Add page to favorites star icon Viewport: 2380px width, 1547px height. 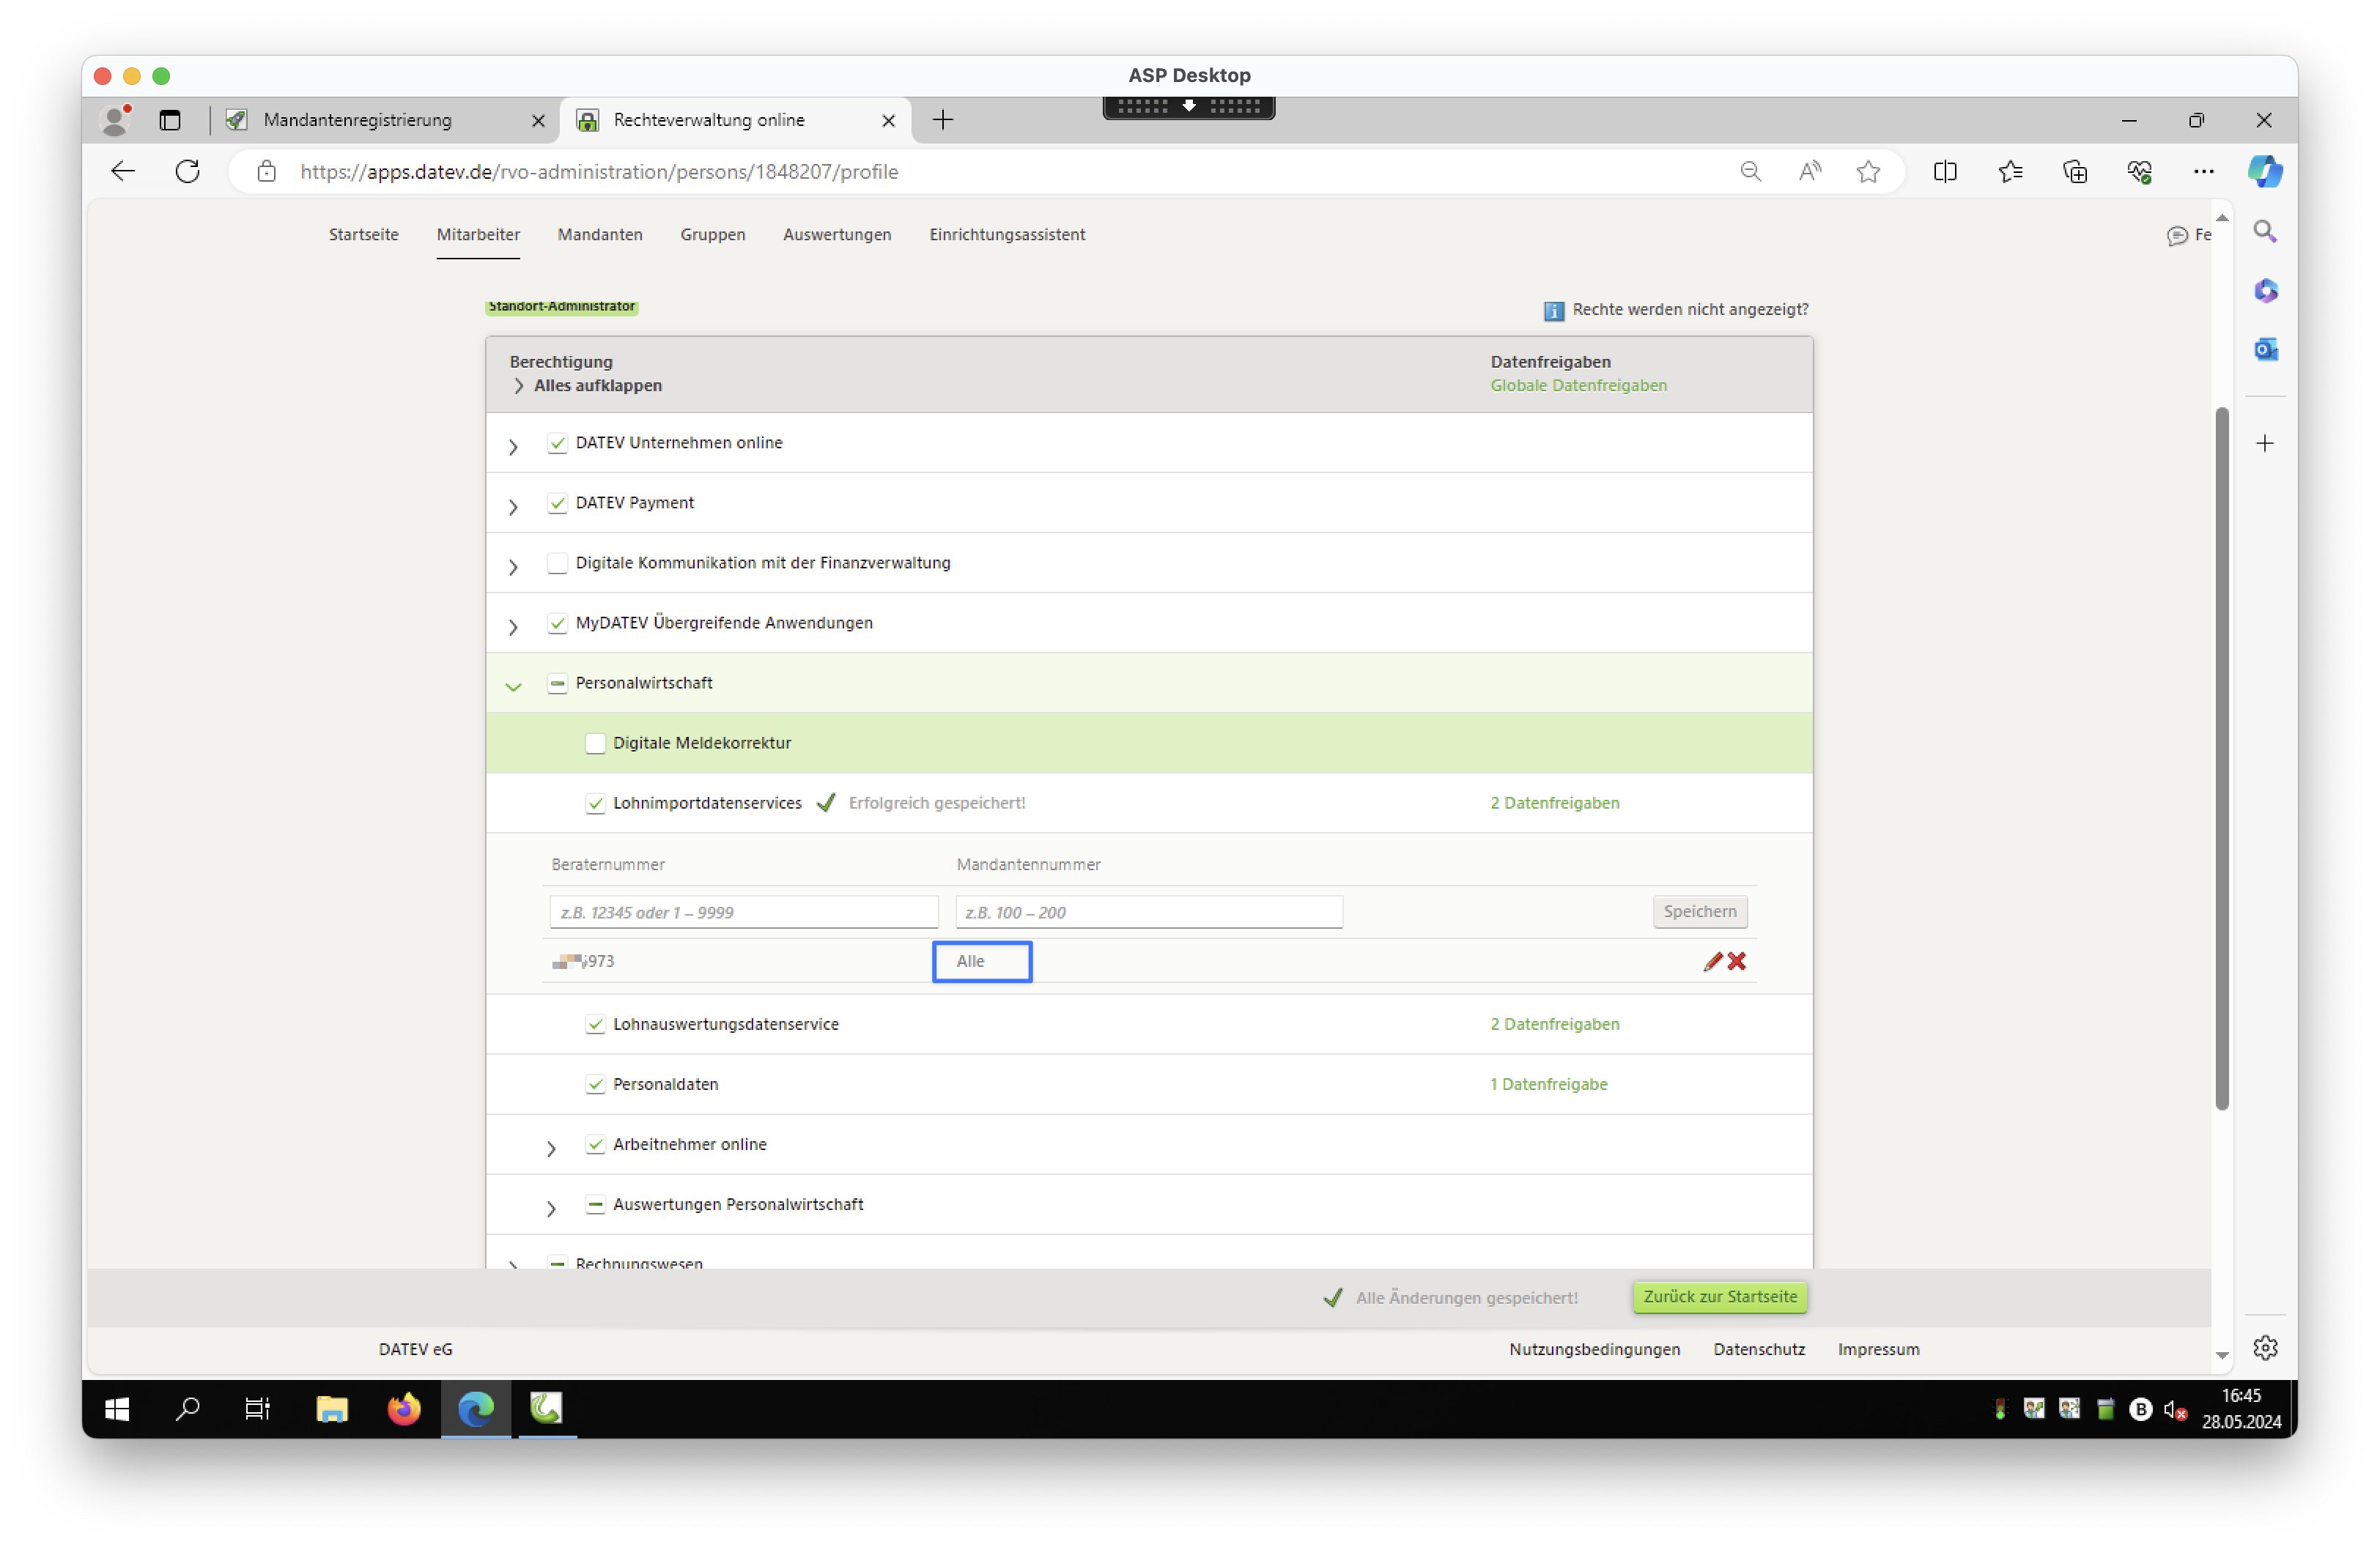click(1867, 172)
